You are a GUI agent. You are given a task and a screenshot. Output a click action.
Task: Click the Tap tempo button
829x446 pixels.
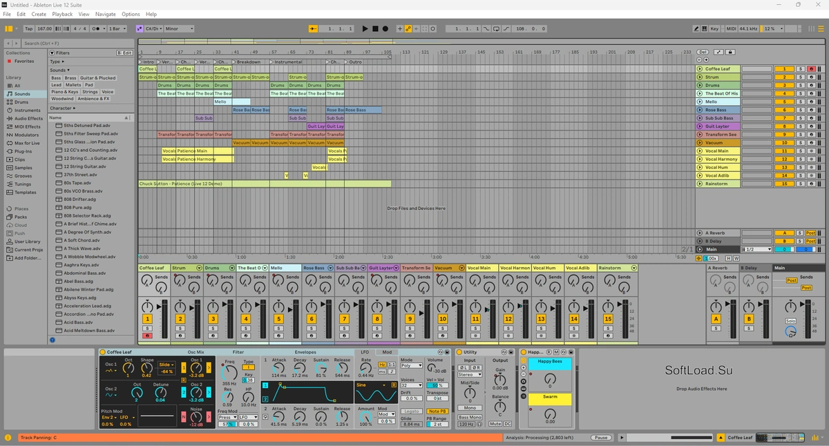[x=28, y=29]
